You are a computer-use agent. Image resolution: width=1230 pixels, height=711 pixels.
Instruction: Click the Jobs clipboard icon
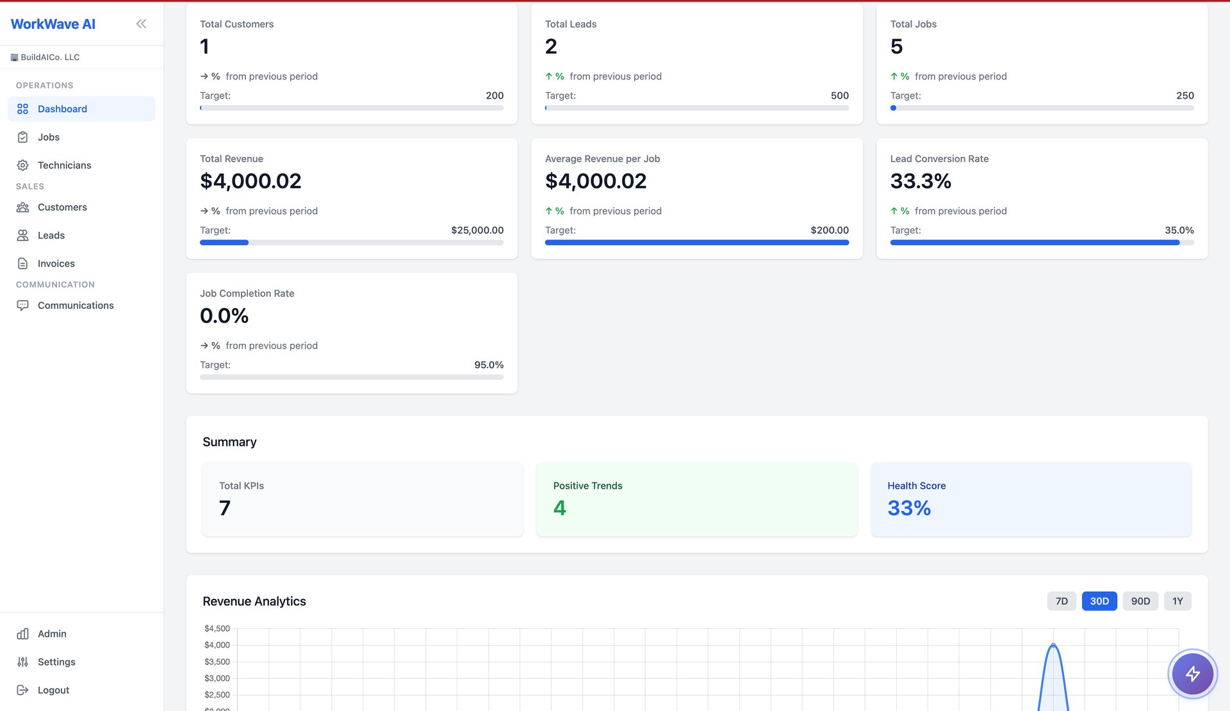pos(22,137)
